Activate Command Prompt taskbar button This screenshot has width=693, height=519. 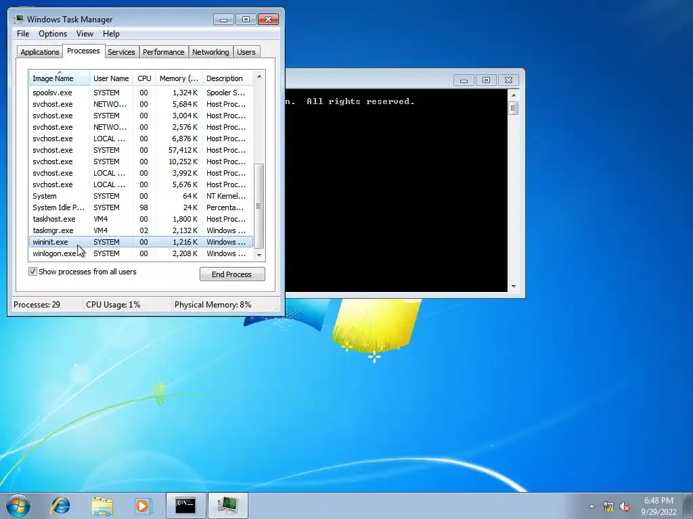click(185, 505)
